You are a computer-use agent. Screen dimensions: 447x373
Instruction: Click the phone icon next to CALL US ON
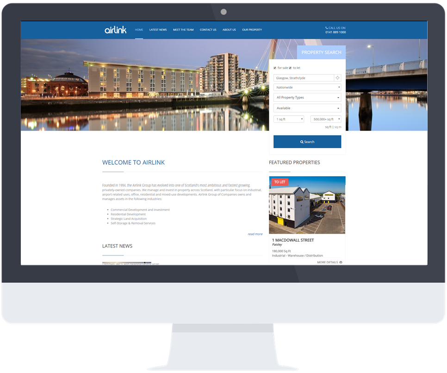(x=326, y=27)
